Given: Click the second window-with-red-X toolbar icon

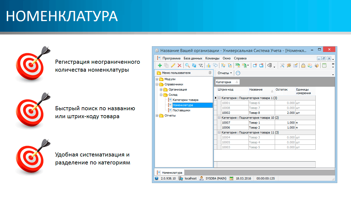Looking at the screenshot, I should point(261,65).
